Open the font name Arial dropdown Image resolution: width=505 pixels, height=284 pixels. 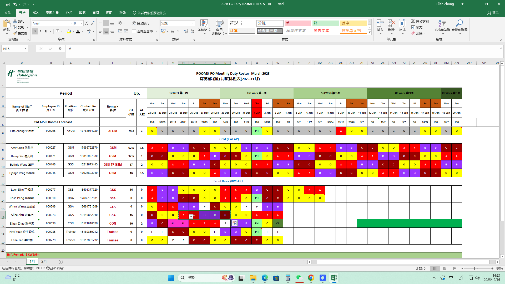pyautogui.click(x=71, y=23)
